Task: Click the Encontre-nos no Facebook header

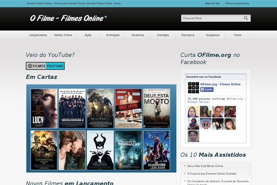Action: pyautogui.click(x=204, y=77)
